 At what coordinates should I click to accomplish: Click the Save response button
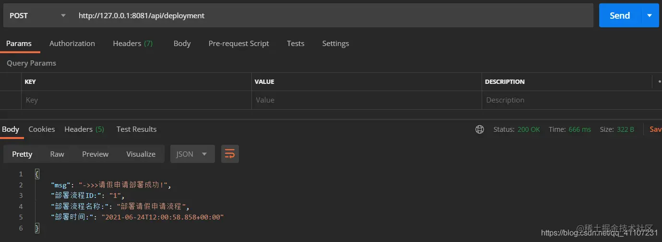point(655,129)
